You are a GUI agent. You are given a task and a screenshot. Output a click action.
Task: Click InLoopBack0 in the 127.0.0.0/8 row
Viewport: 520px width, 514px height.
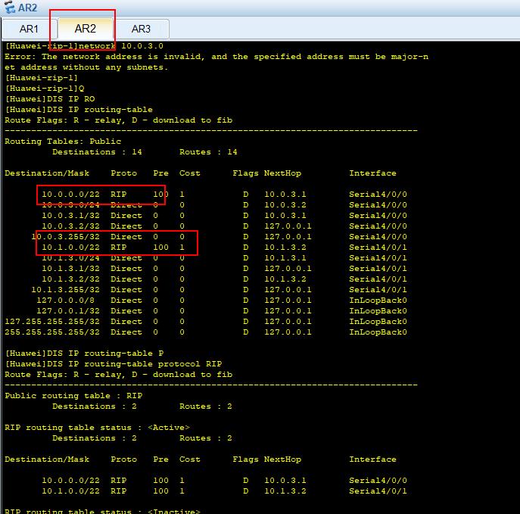tap(378, 301)
